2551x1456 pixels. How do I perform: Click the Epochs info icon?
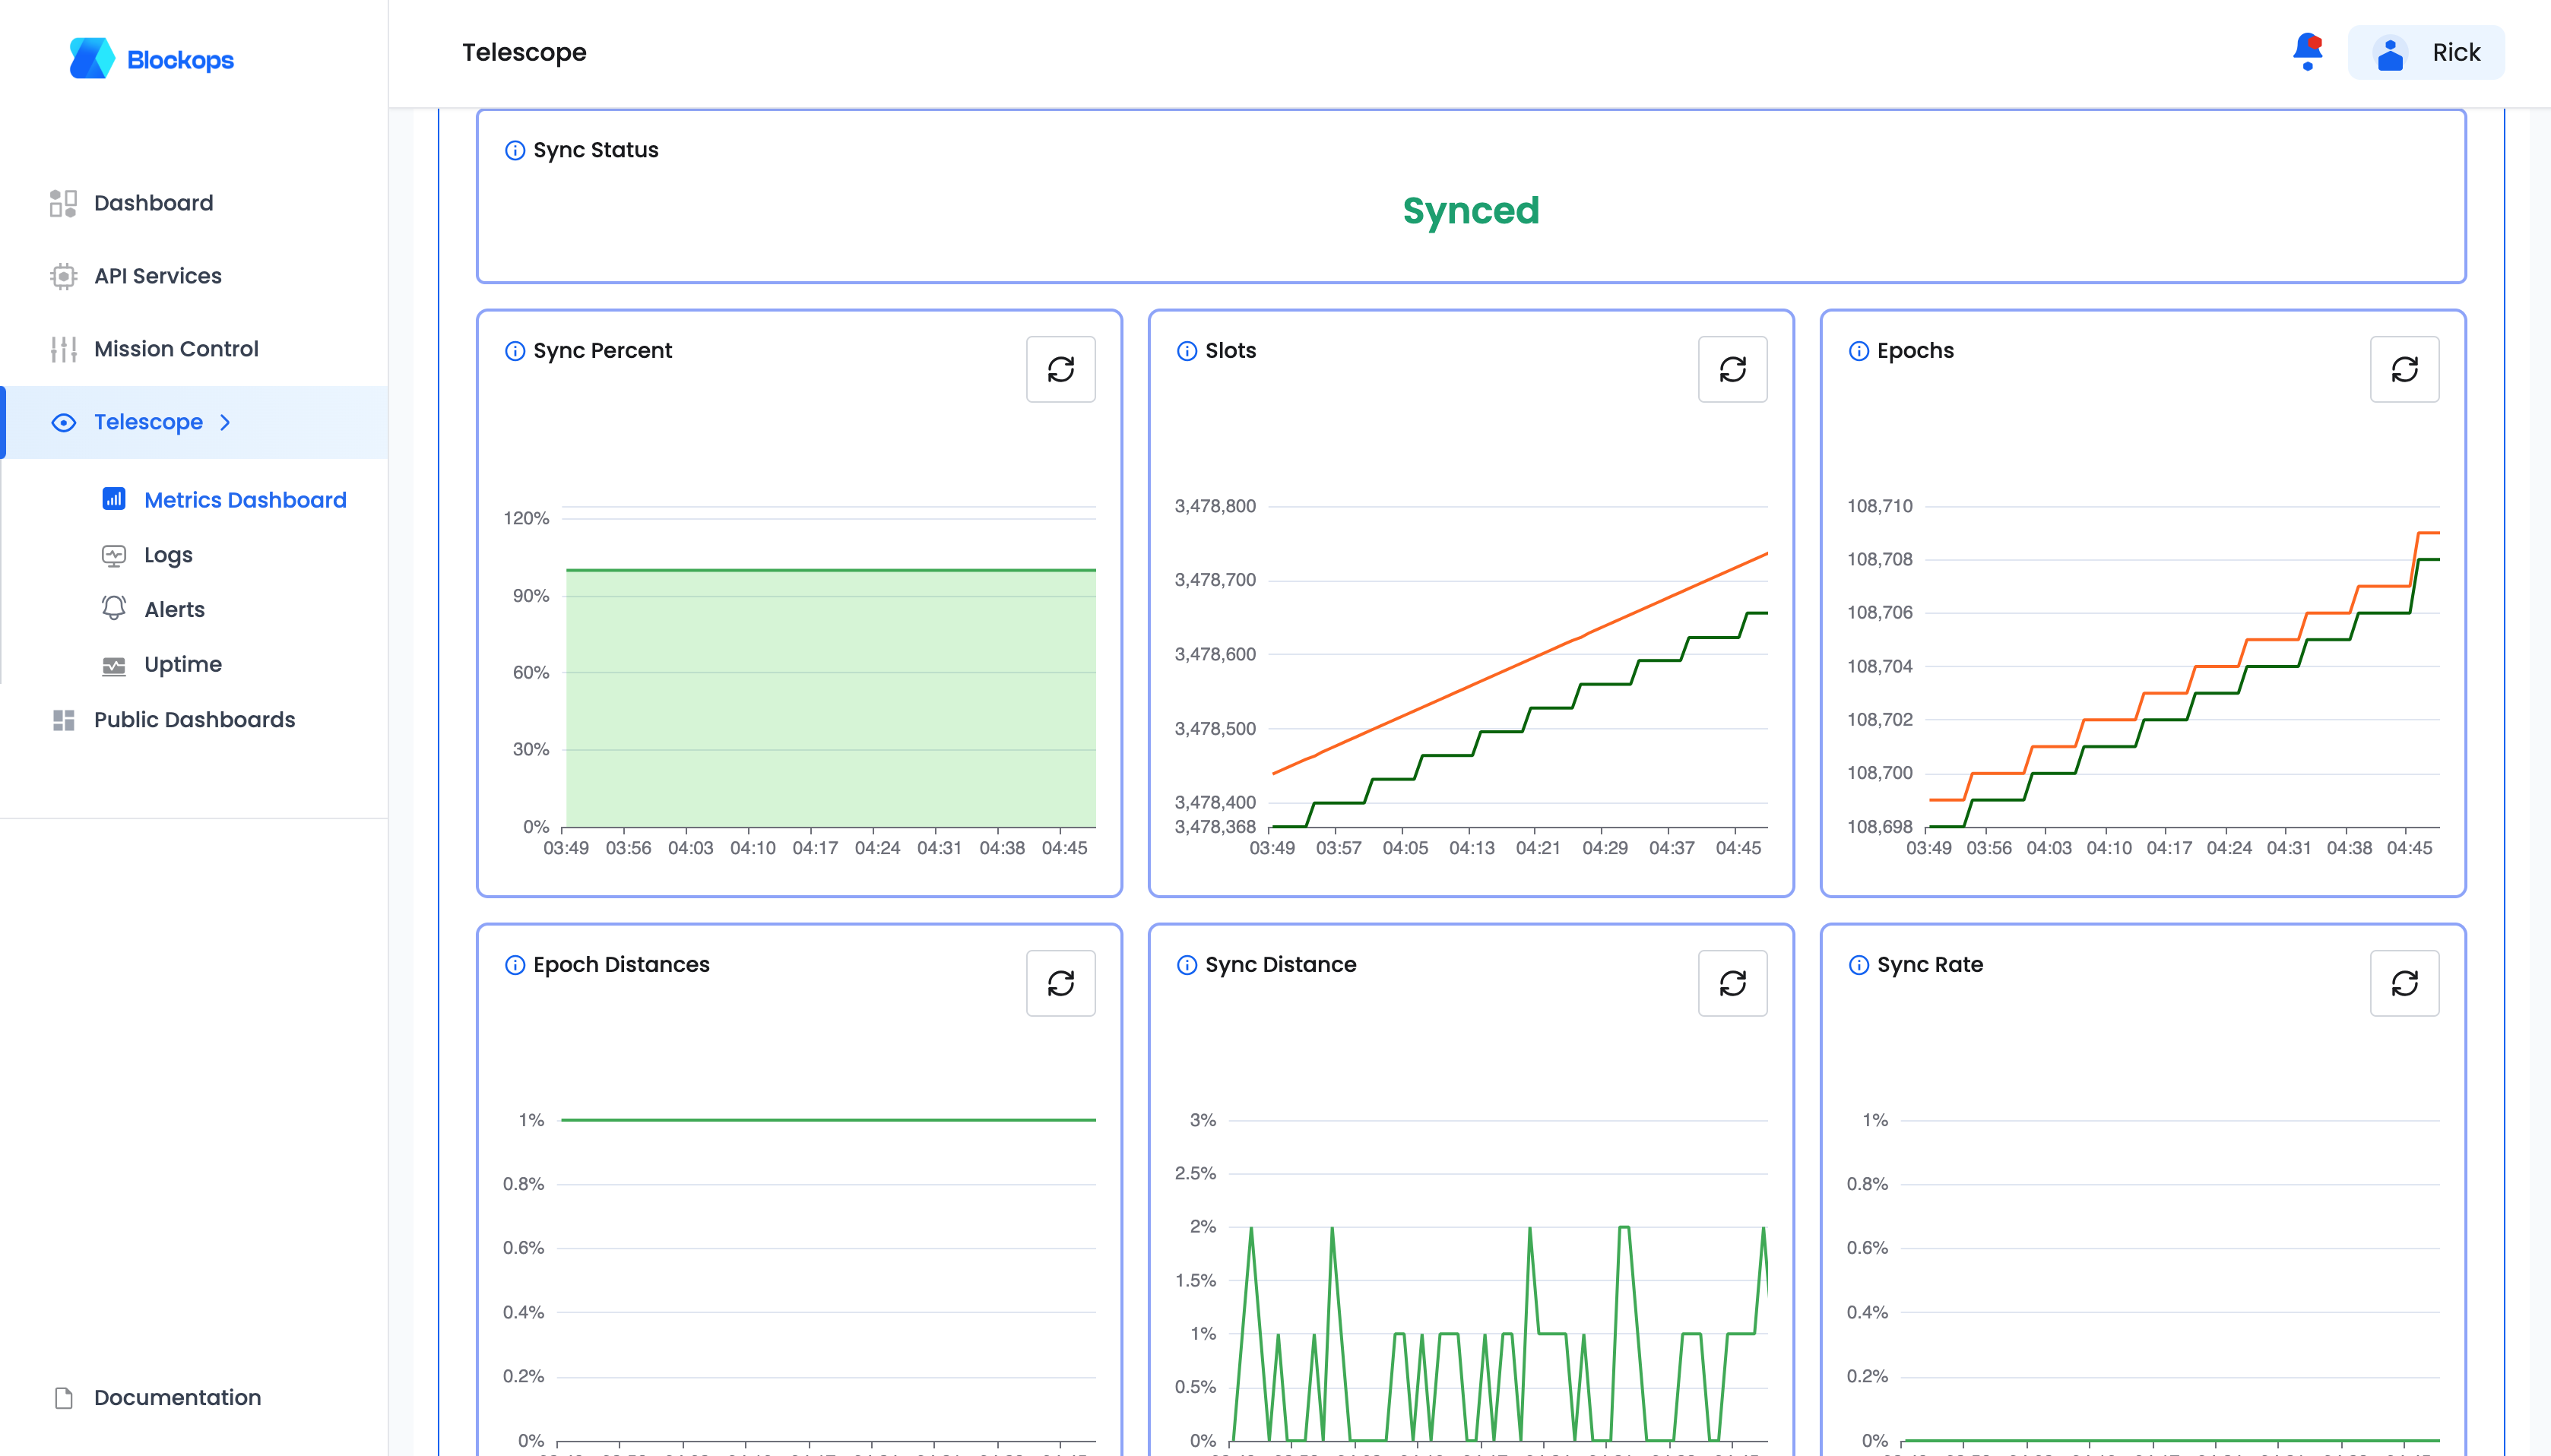tap(1859, 351)
